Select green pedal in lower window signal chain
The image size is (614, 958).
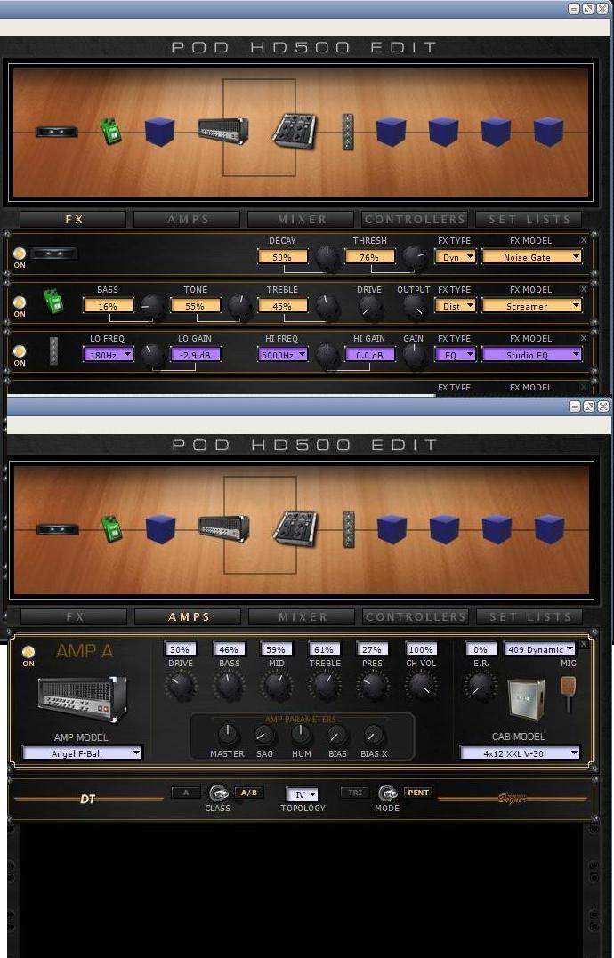[x=112, y=529]
